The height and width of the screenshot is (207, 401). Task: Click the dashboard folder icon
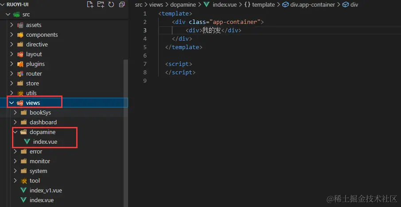pyautogui.click(x=24, y=122)
